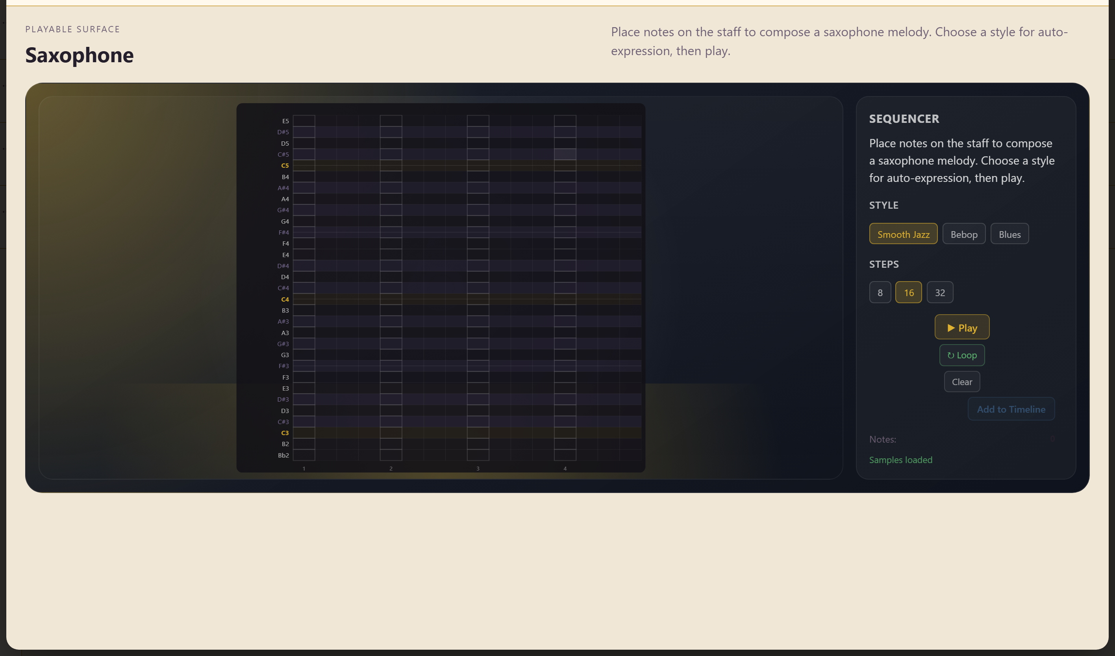This screenshot has width=1115, height=656.
Task: Click beat marker 4 below the grid
Action: pos(565,468)
